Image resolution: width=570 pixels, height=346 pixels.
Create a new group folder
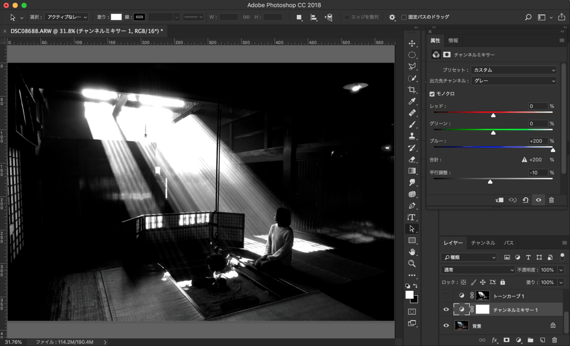[530, 340]
